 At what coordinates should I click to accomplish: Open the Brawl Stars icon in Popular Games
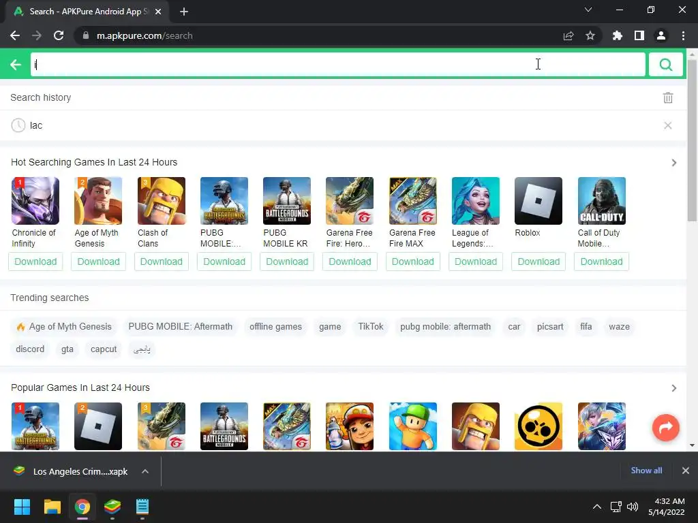[x=538, y=426]
